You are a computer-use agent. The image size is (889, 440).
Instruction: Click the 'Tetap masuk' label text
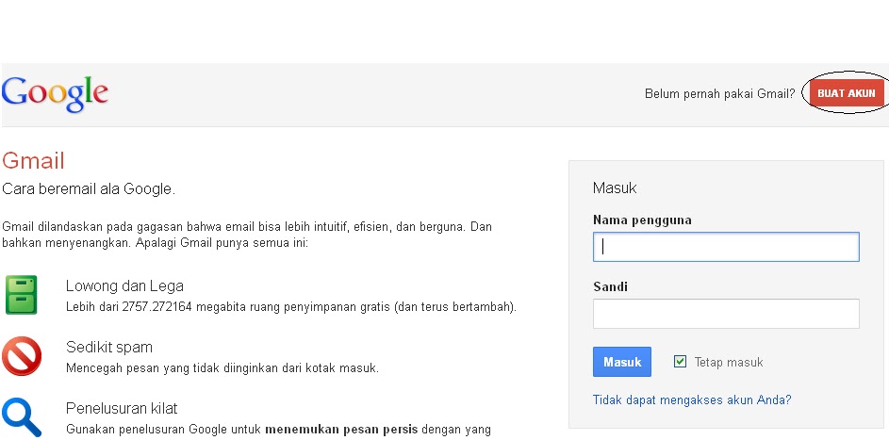(729, 362)
